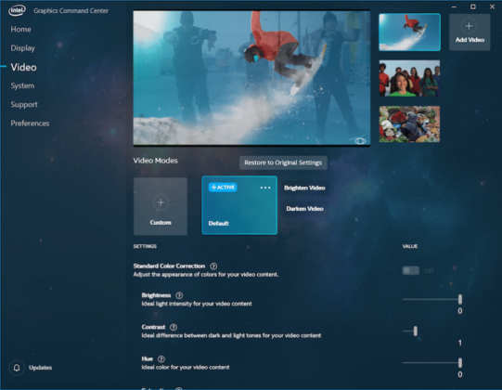Screen dimensions: 502x390
Task: Select the group of people video thumbnail
Action: click(x=409, y=78)
